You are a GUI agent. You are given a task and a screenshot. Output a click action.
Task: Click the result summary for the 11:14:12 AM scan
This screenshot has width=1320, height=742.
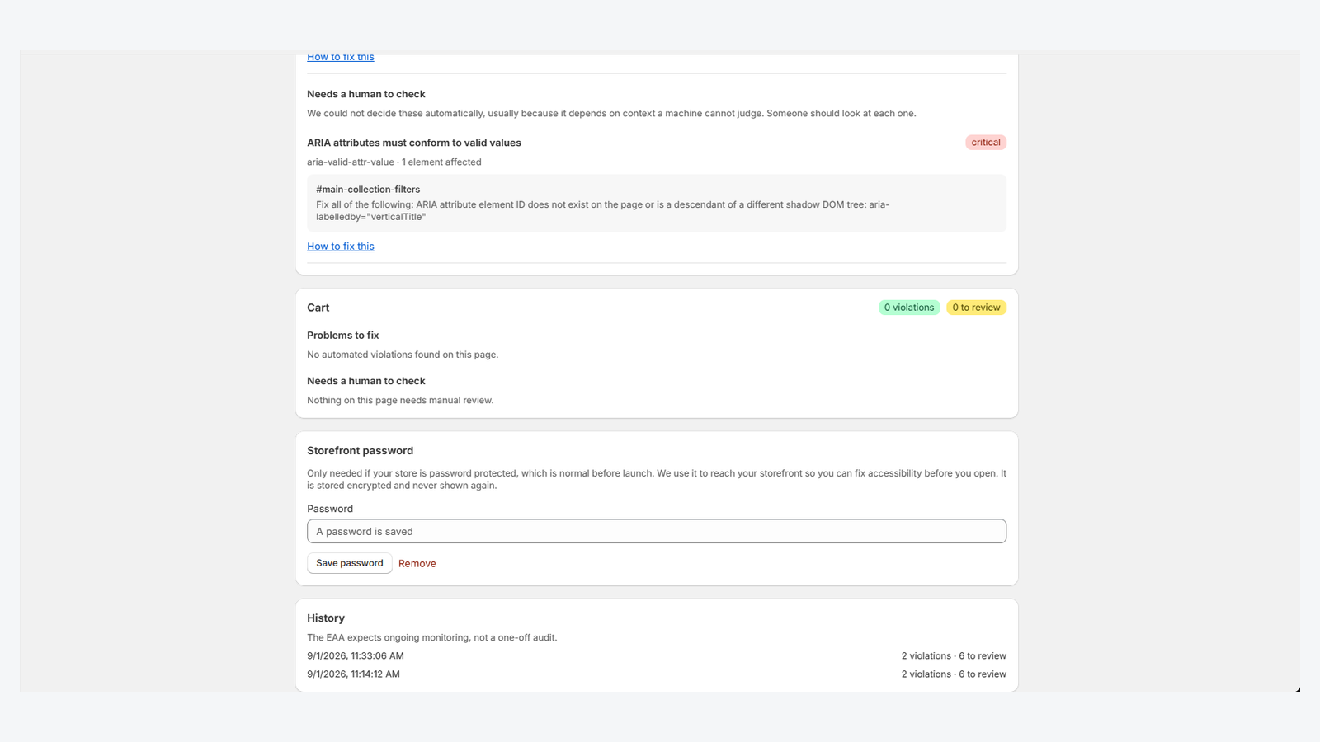pyautogui.click(x=954, y=674)
